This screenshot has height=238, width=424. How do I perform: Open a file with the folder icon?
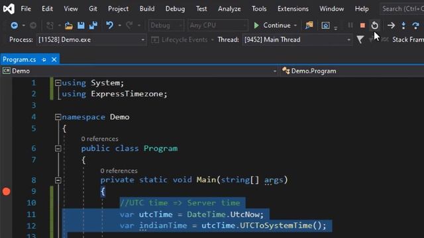coord(69,25)
